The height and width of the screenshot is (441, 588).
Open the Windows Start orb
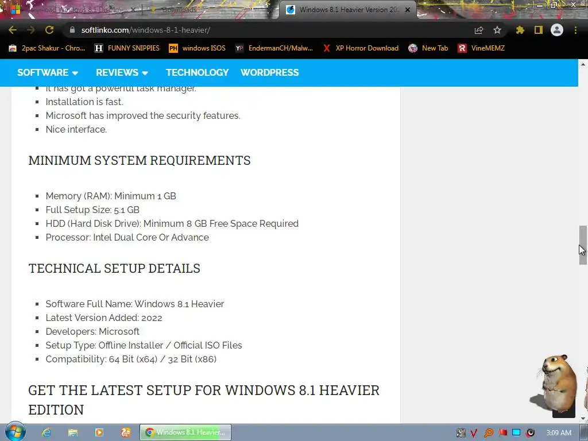pos(16,432)
